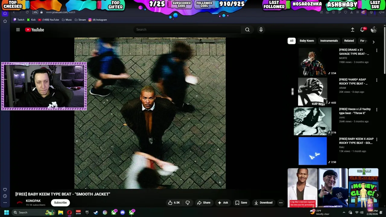Open the YouTube create/upload icon
Image resolution: width=386 pixels, height=217 pixels.
(353, 30)
